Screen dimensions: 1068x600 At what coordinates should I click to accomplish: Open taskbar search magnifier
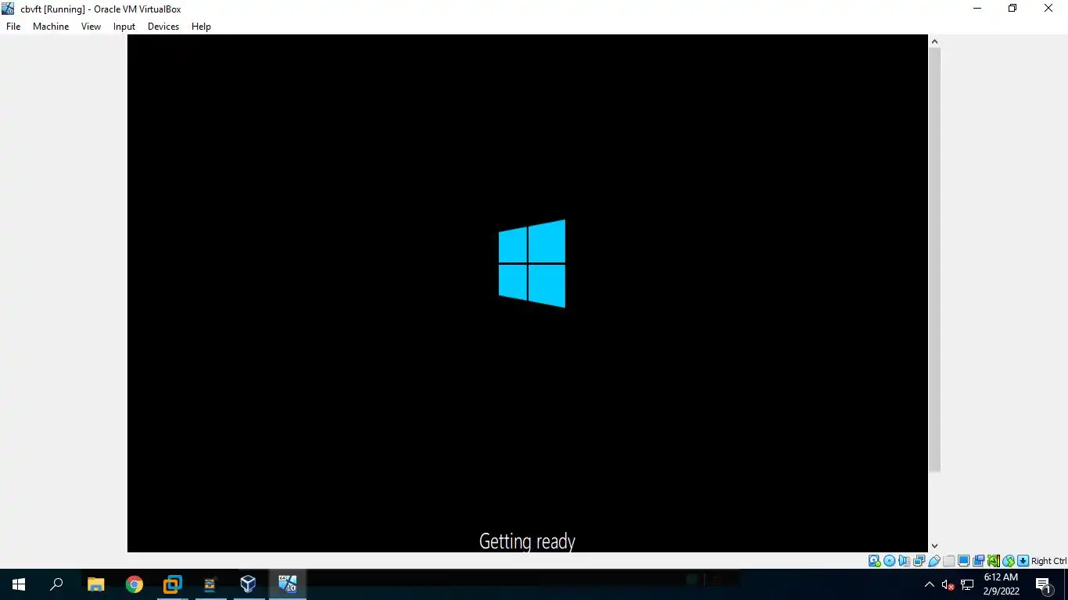(56, 584)
